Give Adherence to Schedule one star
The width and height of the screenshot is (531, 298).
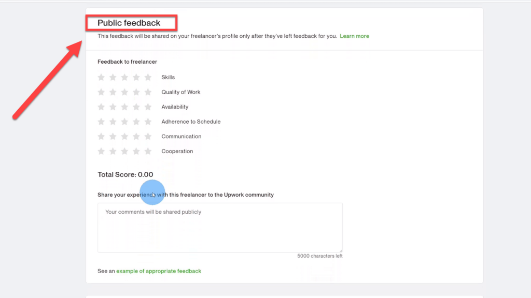(x=101, y=122)
